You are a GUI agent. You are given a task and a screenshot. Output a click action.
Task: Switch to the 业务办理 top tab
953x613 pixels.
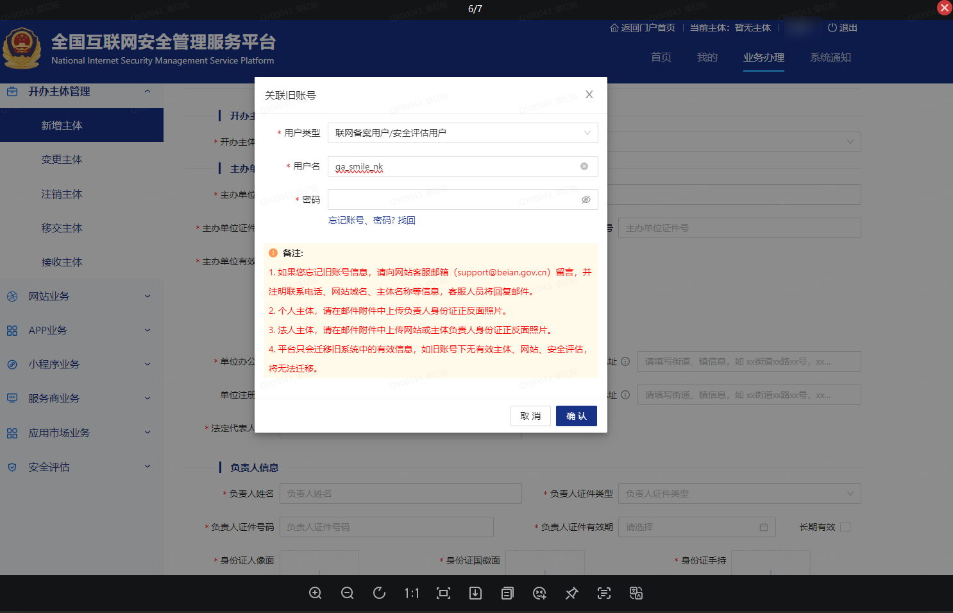pyautogui.click(x=763, y=57)
